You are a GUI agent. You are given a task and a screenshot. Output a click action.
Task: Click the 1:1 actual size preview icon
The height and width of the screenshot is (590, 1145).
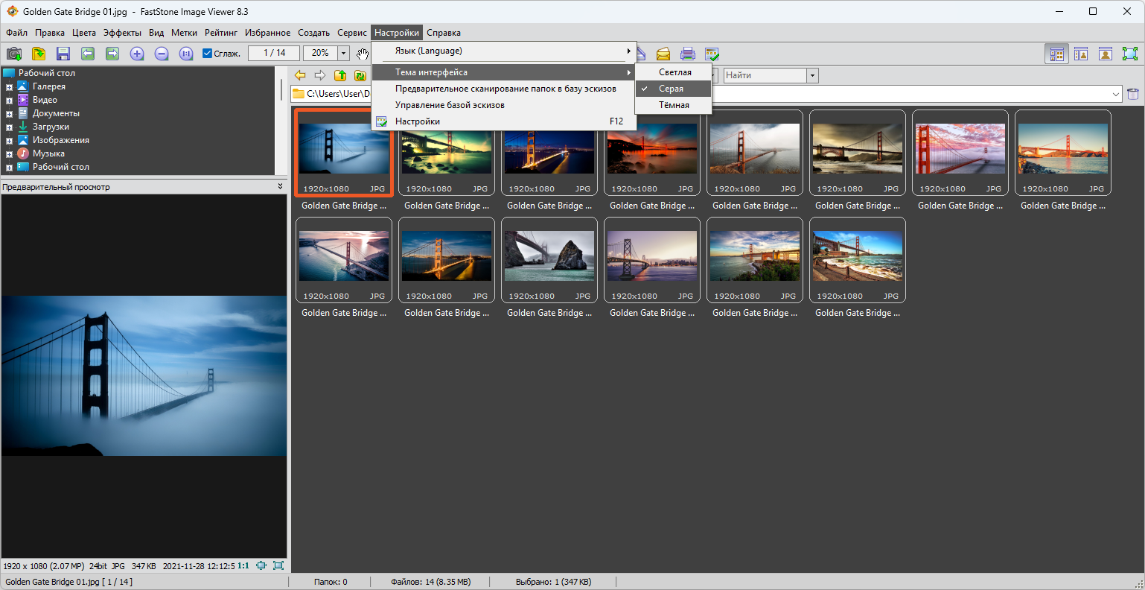243,566
